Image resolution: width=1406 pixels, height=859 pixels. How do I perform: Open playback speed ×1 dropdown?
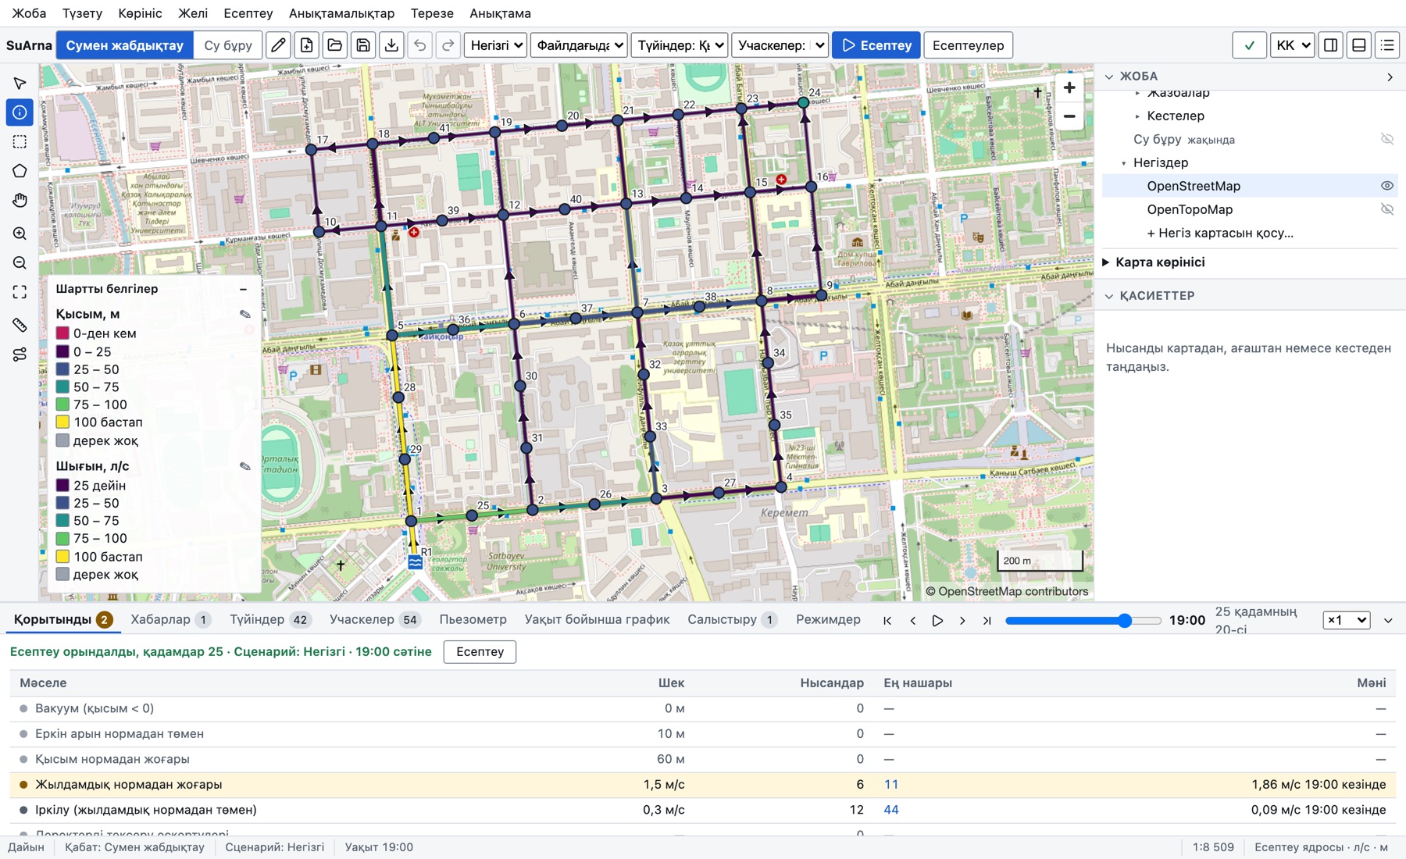[x=1347, y=620]
